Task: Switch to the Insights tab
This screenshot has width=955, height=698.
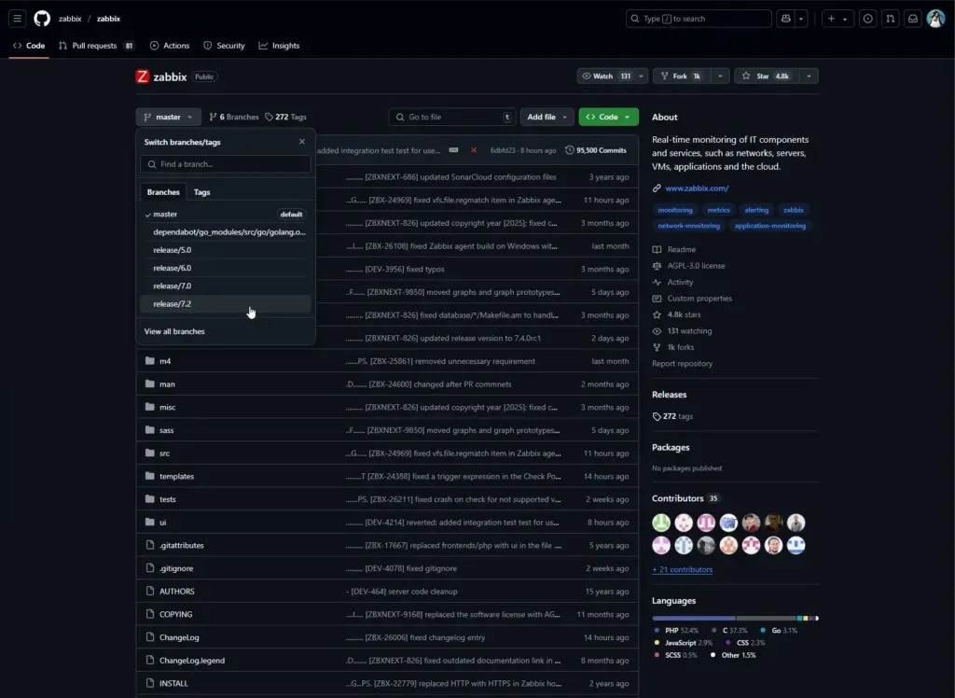Action: 280,46
